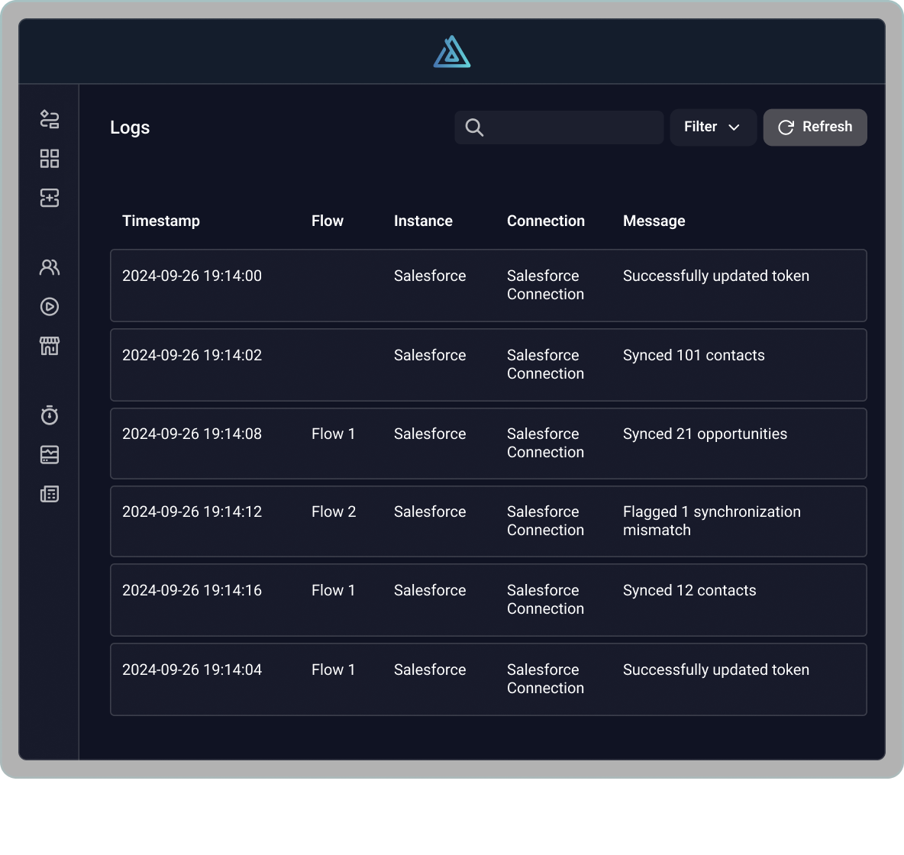Viewport: 904px width, 855px height.
Task: Select log timestamp 2024-09-26 19:14:16
Action: [192, 590]
